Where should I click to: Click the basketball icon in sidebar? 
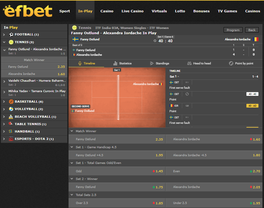(11, 101)
